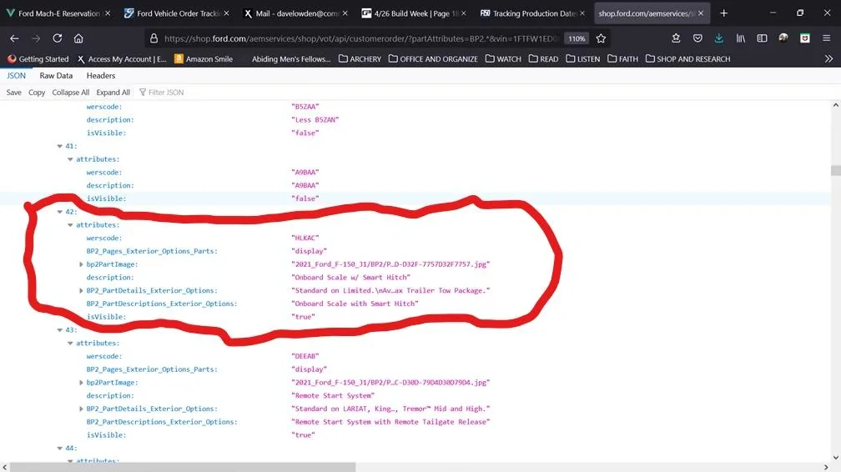This screenshot has height=472, width=841.
Task: Show more bookmarks with the overflow chevron
Action: pos(828,59)
